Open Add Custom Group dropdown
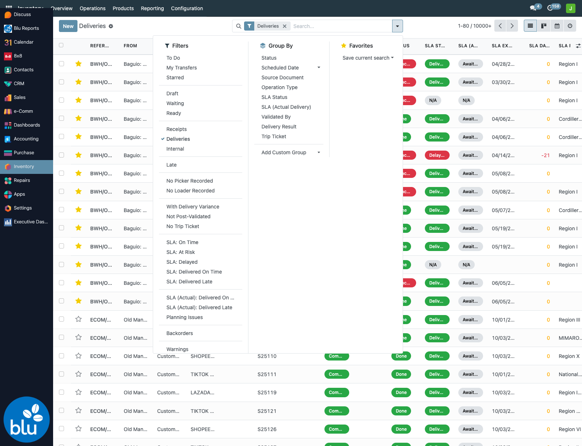Screen dimensions: 582x446 pos(291,152)
